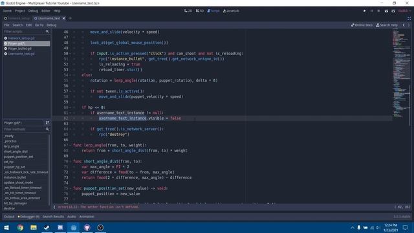The width and height of the screenshot is (414, 233).
Task: Collapse code fold at line 60
Action: click(x=71, y=107)
